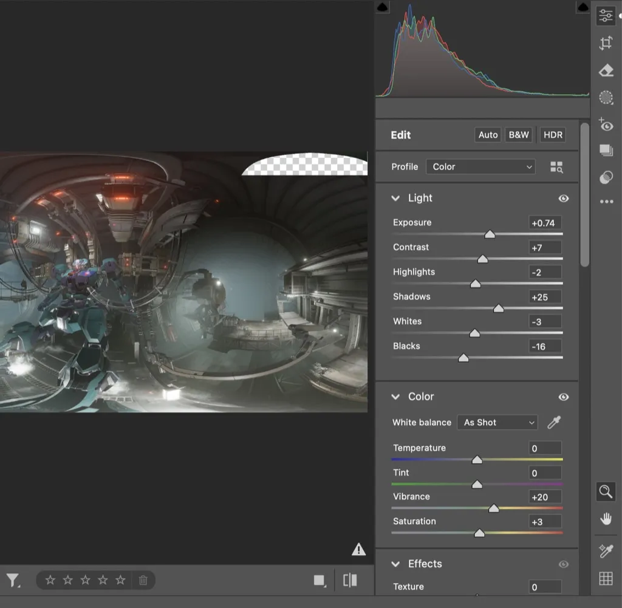This screenshot has height=608, width=622.
Task: Hide Color panel edits with eye icon
Action: pos(563,397)
